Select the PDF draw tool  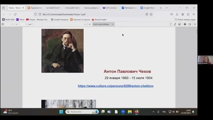tap(175, 24)
